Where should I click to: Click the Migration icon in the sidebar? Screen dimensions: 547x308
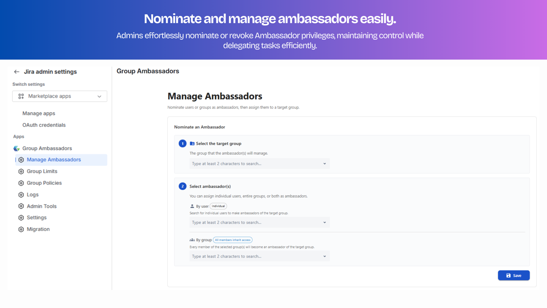pos(21,229)
